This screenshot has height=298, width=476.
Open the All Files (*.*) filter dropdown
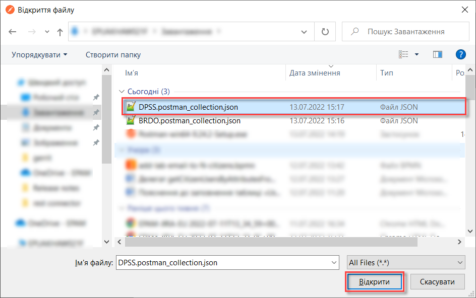point(406,263)
